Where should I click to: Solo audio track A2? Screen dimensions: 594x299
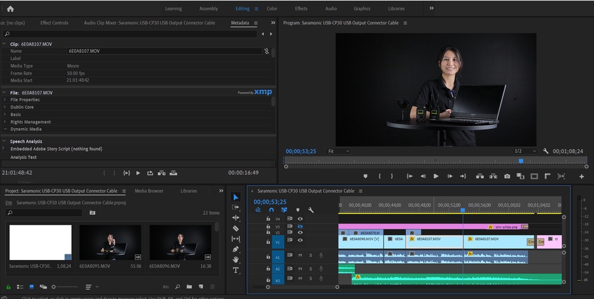point(311,269)
